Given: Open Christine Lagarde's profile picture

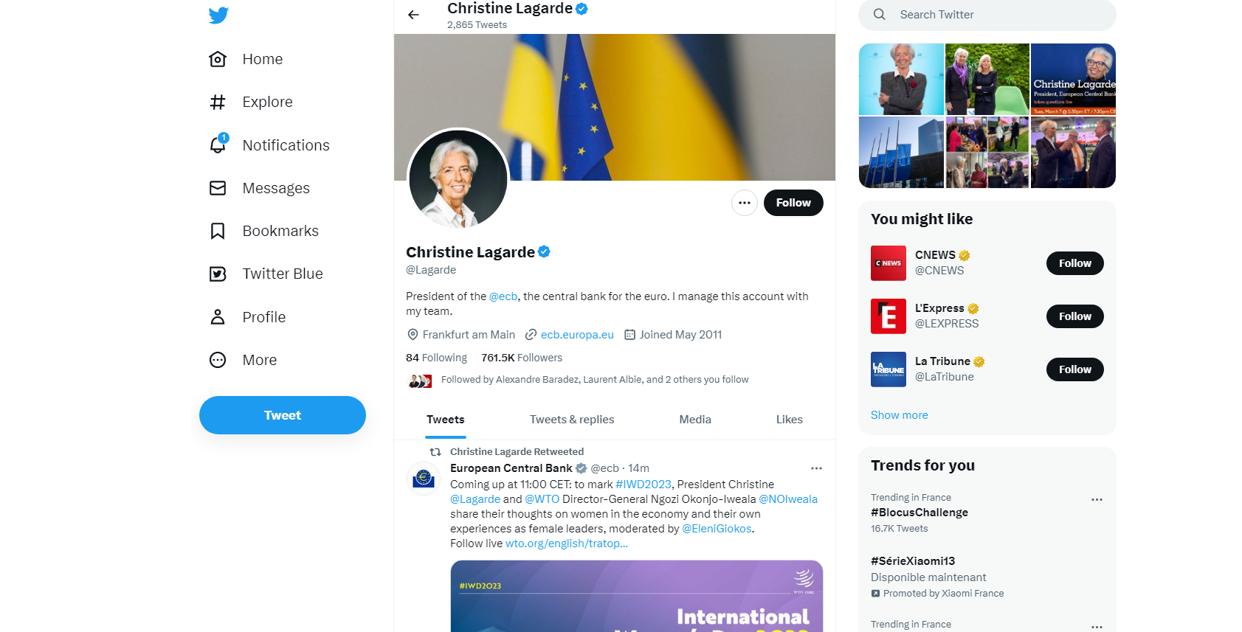Looking at the screenshot, I should (x=458, y=179).
